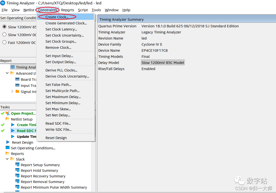The width and height of the screenshot is (276, 193).
Task: Click the Timing Analyzer summary table icon
Action: (x=13, y=67)
